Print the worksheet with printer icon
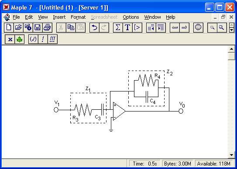 pos(47,27)
